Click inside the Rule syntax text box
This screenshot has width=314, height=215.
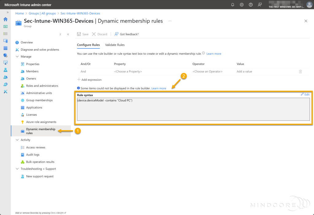(x=193, y=109)
